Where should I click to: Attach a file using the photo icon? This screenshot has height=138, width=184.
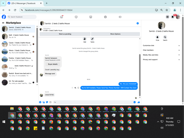pos(44,102)
